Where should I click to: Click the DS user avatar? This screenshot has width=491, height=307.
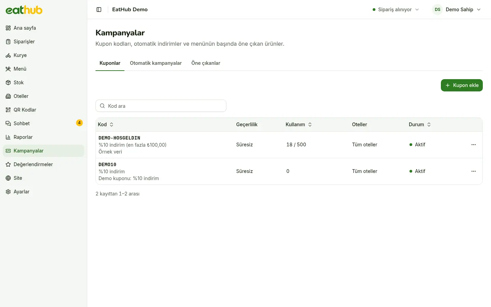tap(437, 10)
